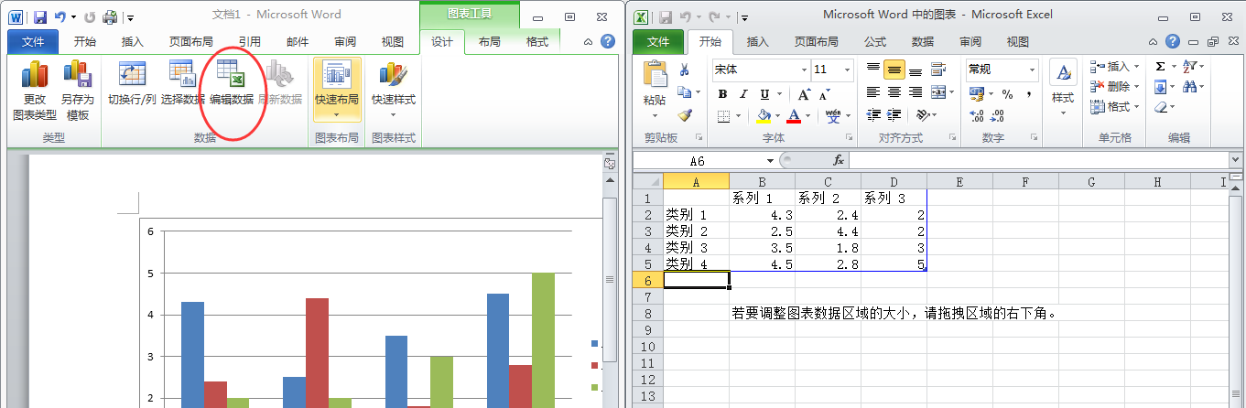The image size is (1246, 408).
Task: Toggle Italic formatting in Excel
Action: tap(743, 94)
